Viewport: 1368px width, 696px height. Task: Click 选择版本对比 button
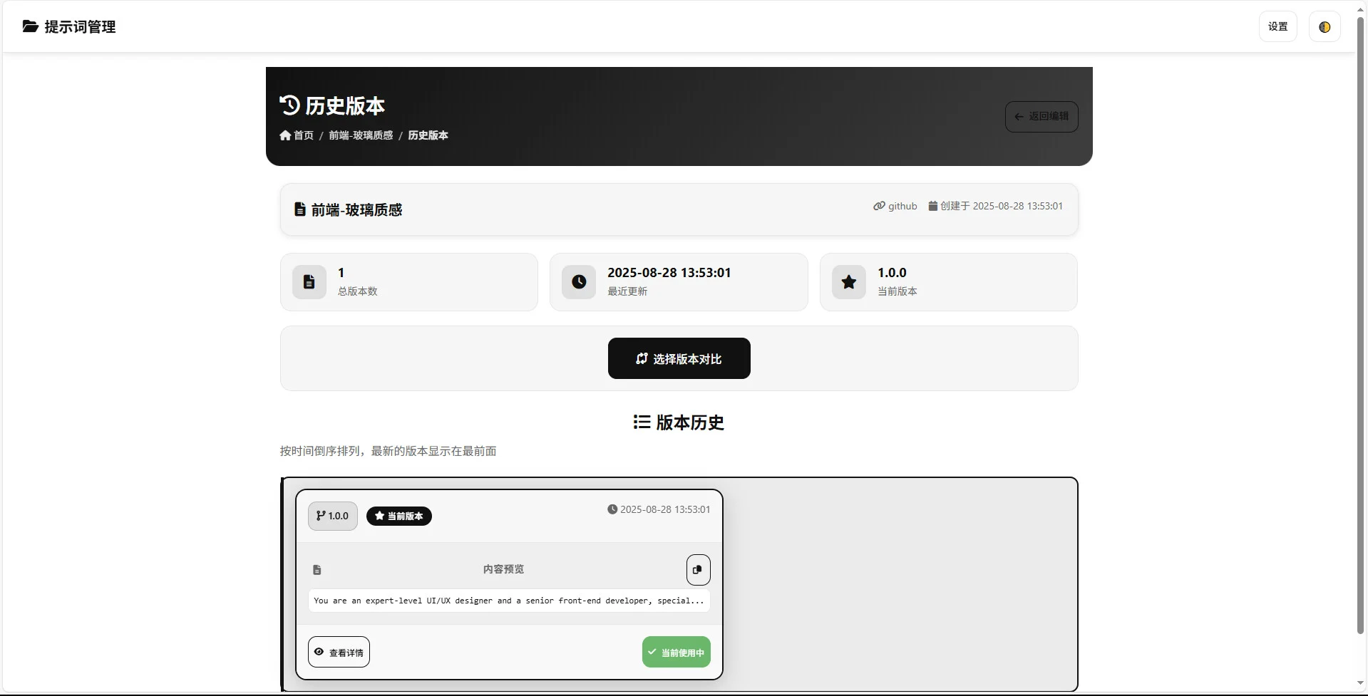click(x=679, y=358)
